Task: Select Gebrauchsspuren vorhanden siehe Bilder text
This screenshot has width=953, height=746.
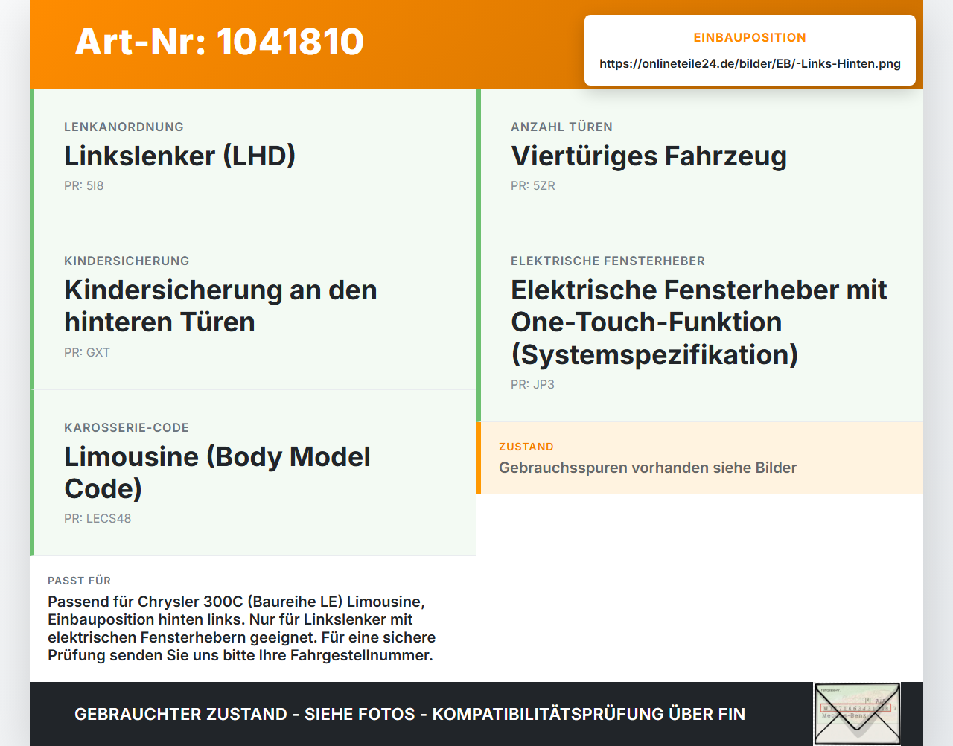Action: (x=648, y=468)
